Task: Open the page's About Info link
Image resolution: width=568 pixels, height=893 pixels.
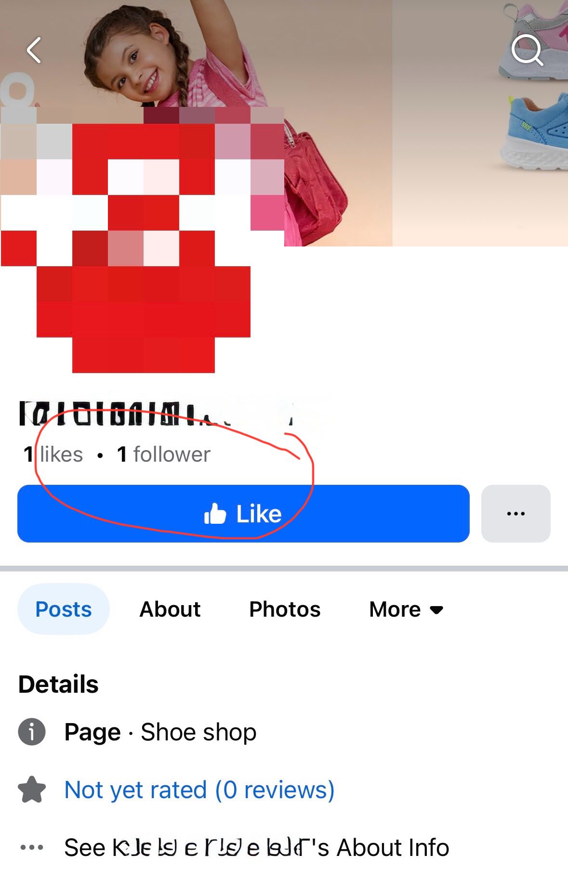Action: 257,847
